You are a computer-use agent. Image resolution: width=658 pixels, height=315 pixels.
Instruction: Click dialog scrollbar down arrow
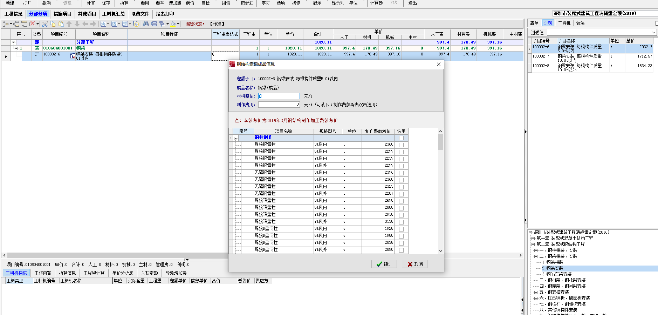[440, 251]
